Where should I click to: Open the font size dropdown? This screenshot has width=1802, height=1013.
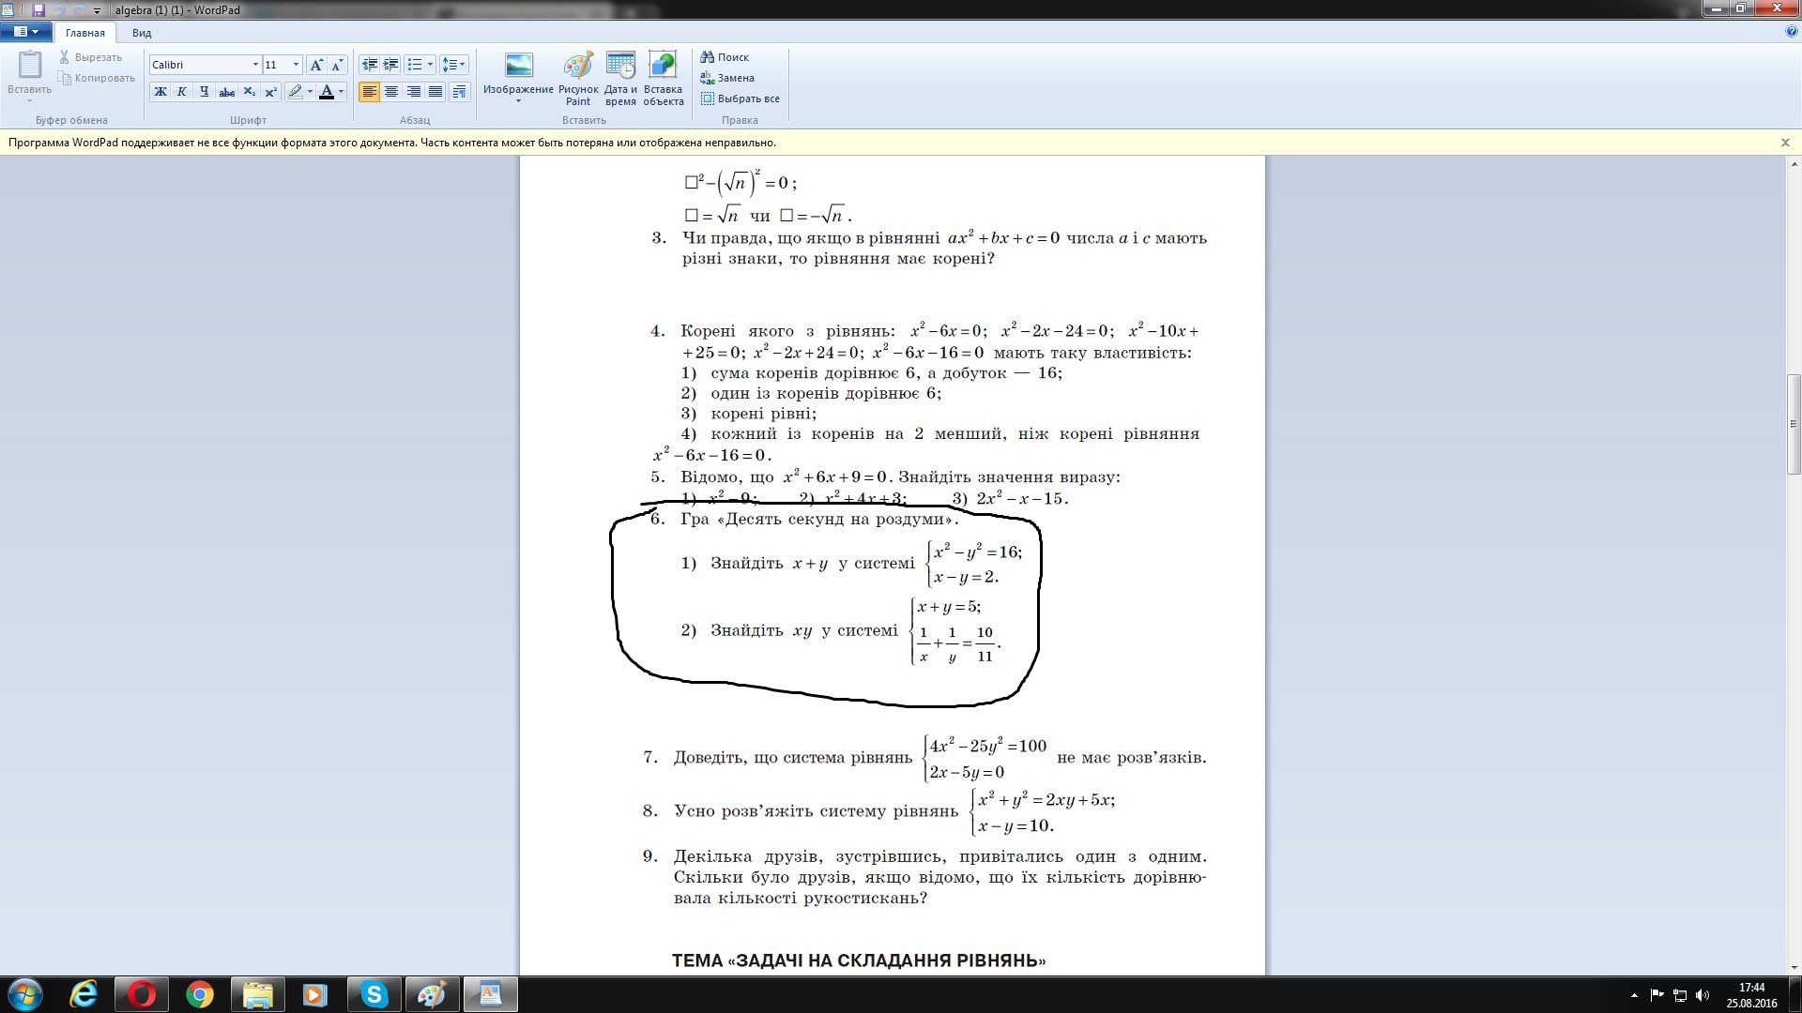(296, 65)
